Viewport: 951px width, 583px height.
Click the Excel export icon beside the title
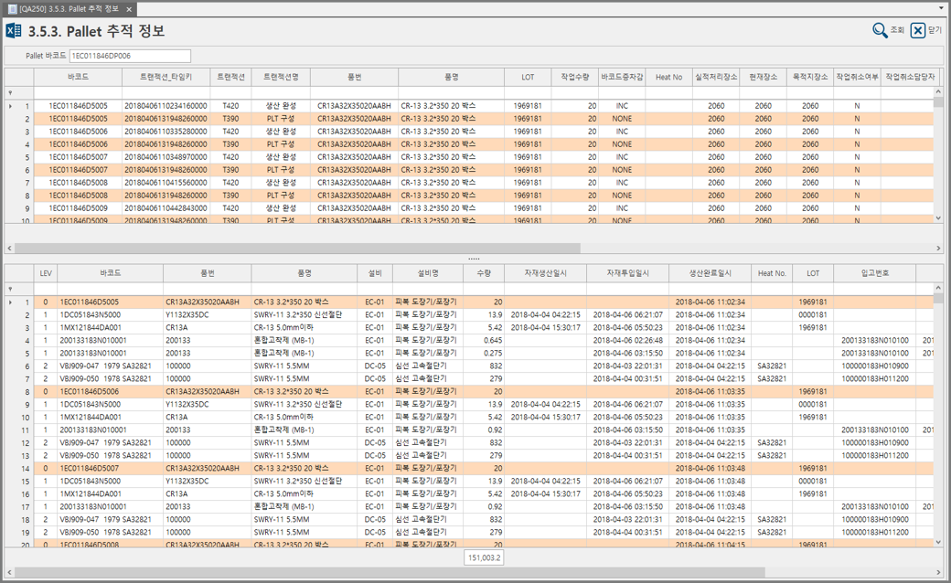(x=14, y=31)
